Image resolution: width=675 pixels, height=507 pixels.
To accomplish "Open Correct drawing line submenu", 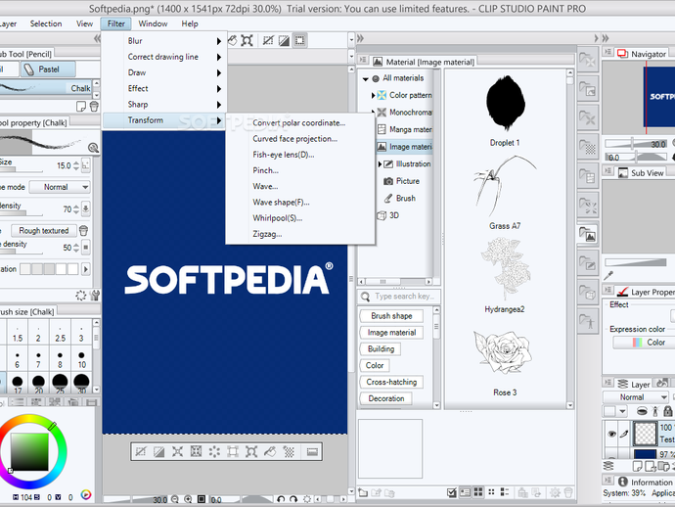I will tap(164, 57).
